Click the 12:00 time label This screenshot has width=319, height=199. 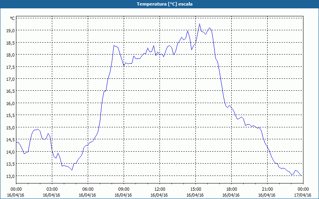click(x=160, y=189)
